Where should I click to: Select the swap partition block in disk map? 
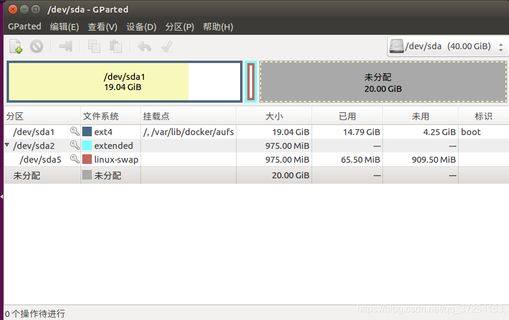[x=251, y=82]
